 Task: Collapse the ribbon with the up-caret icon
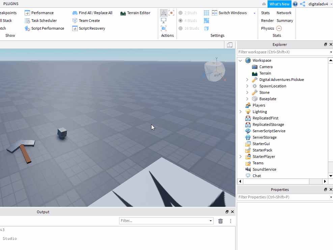tap(264, 4)
